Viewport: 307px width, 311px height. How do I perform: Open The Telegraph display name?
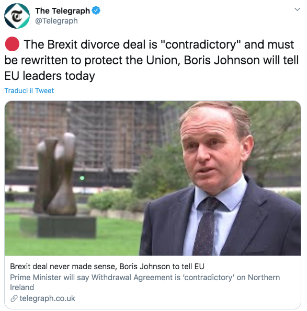click(63, 10)
